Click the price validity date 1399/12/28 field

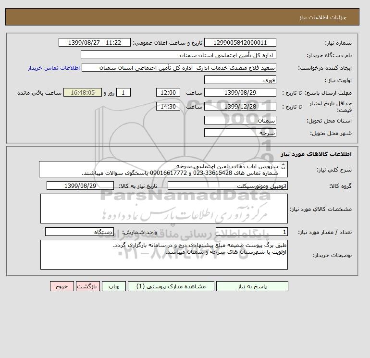240,106
